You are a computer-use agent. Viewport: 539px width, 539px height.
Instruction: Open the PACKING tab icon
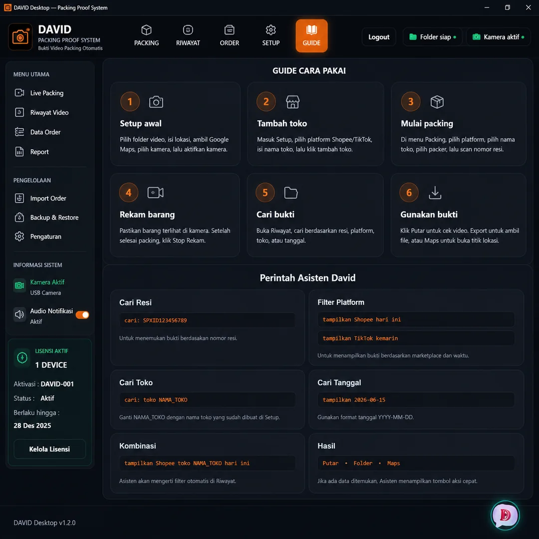[146, 30]
